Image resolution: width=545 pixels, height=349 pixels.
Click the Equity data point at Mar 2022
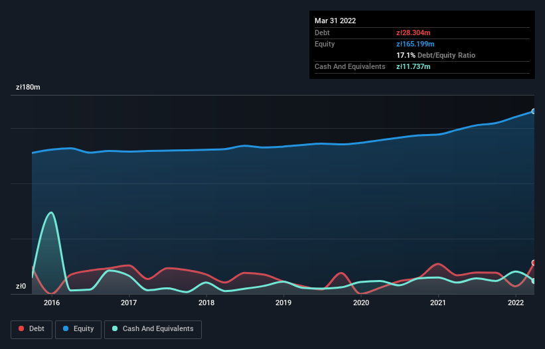534,111
